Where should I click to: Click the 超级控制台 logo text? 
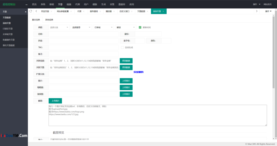click(x=9, y=4)
